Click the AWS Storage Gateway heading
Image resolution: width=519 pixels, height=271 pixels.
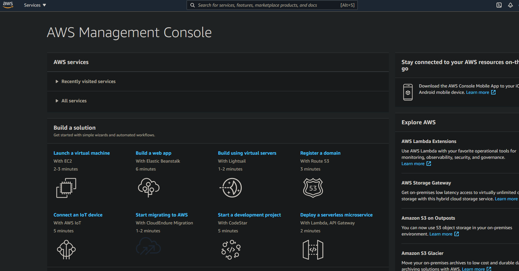tap(426, 183)
